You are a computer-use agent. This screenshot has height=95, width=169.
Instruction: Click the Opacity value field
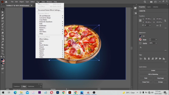[x=152, y=43]
